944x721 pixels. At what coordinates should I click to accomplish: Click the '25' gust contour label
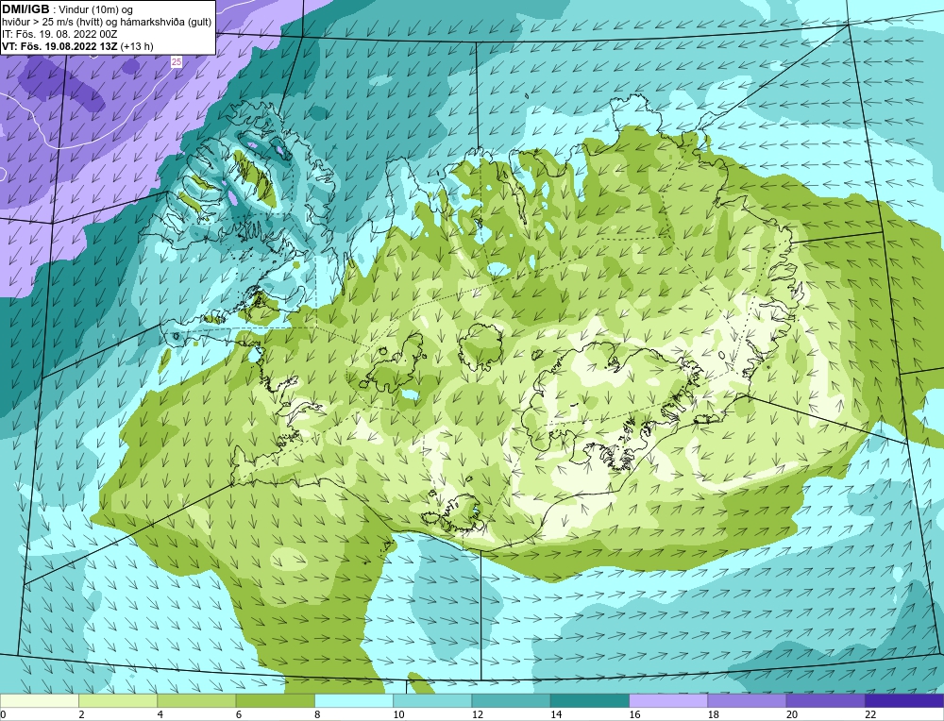(x=176, y=61)
